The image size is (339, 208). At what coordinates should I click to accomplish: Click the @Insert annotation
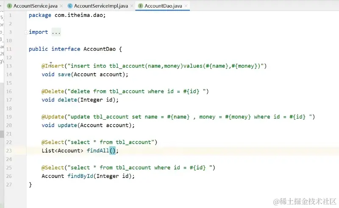click(53, 66)
